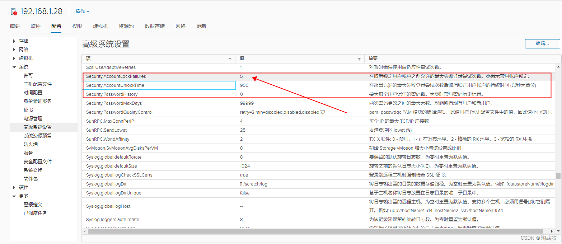
Task: Click the 编辑... button
Action: pos(542,43)
